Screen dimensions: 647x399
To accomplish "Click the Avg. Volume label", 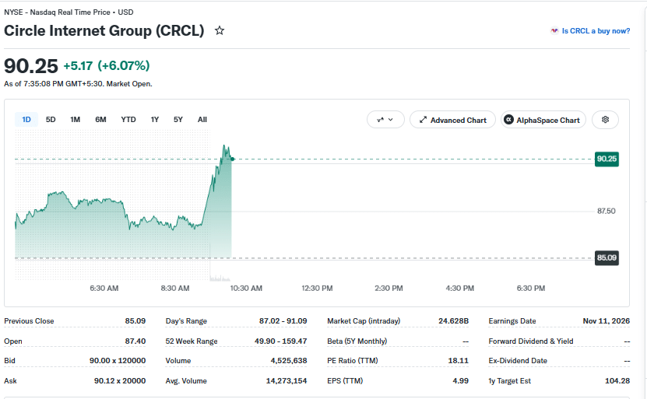I will pyautogui.click(x=186, y=381).
